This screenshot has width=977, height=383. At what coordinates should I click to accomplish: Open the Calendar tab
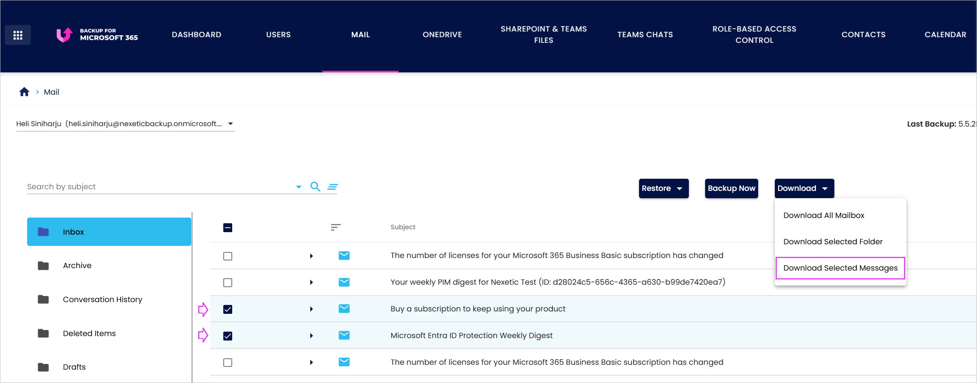tap(945, 35)
